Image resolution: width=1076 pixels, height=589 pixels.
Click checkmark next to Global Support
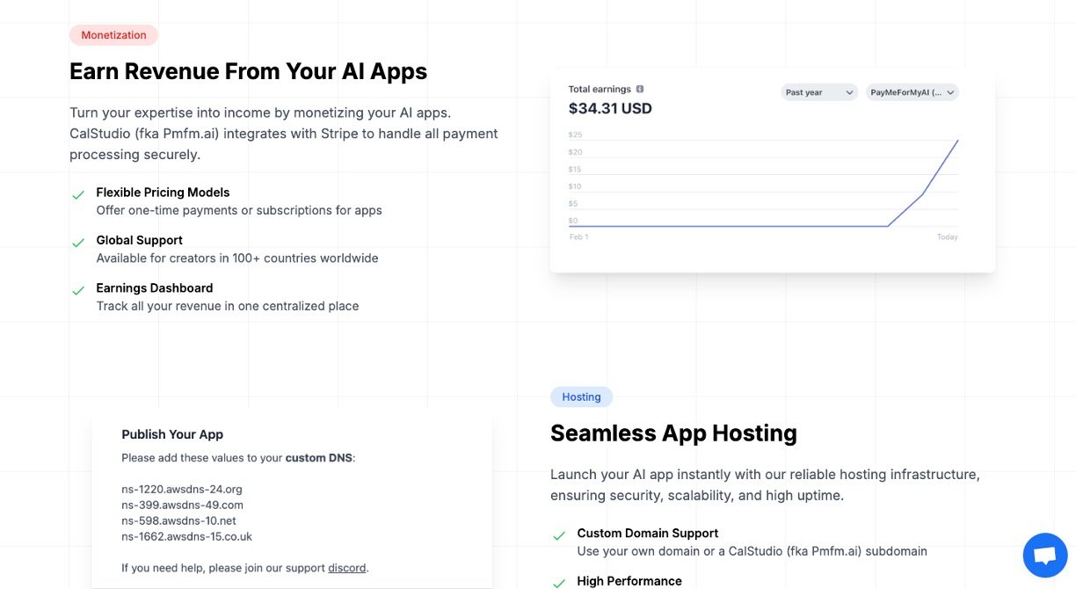pos(78,242)
